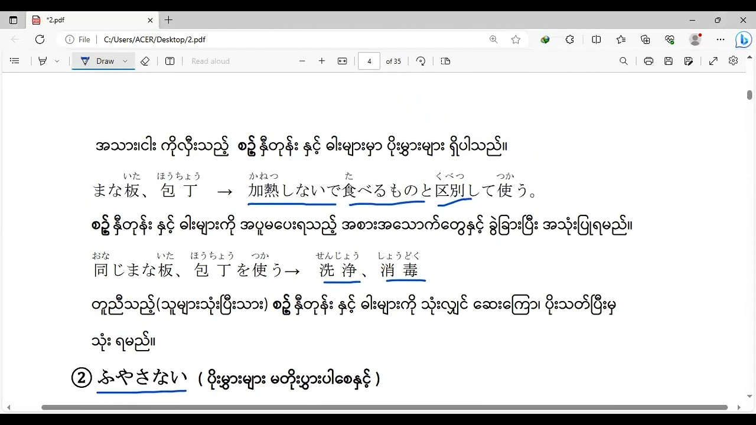Open the colorful browser extension icon
The image size is (756, 425).
[545, 40]
